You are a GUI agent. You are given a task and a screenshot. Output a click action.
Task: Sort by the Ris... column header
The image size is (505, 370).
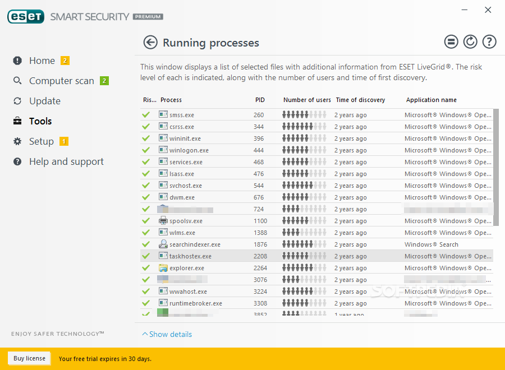pos(149,100)
